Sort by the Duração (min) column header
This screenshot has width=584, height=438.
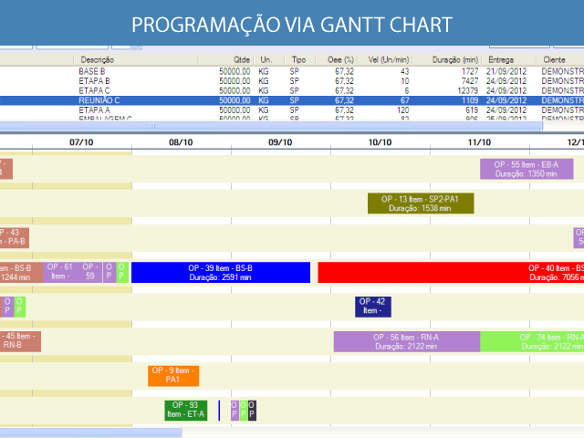tap(447, 59)
